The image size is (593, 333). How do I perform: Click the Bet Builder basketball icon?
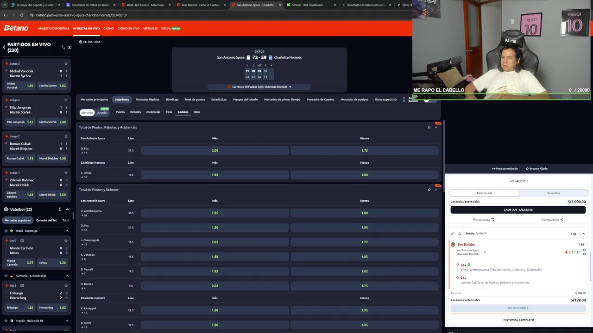click(x=453, y=245)
